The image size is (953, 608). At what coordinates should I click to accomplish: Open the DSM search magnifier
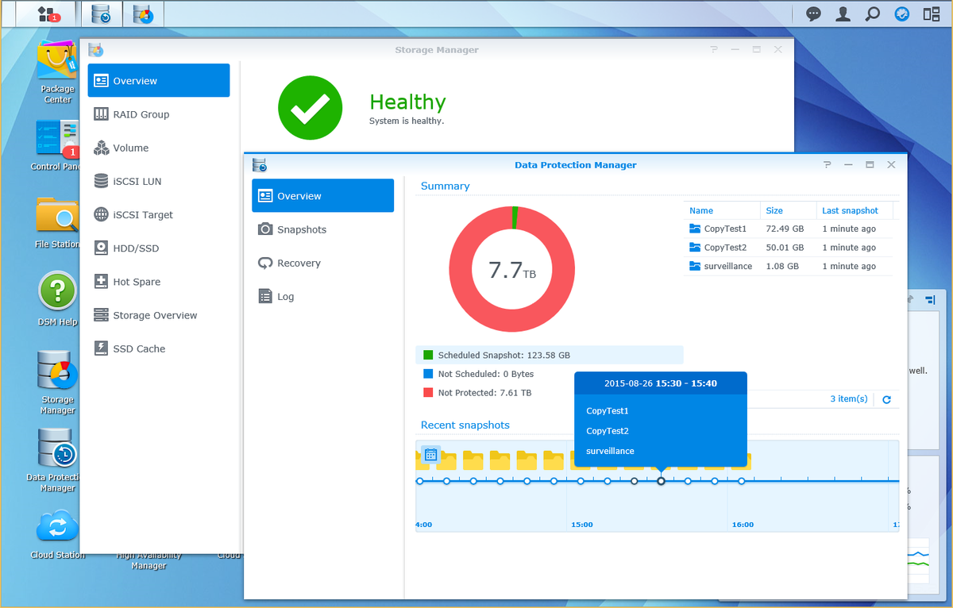click(872, 13)
